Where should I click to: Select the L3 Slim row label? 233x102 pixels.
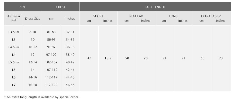(x=14, y=32)
